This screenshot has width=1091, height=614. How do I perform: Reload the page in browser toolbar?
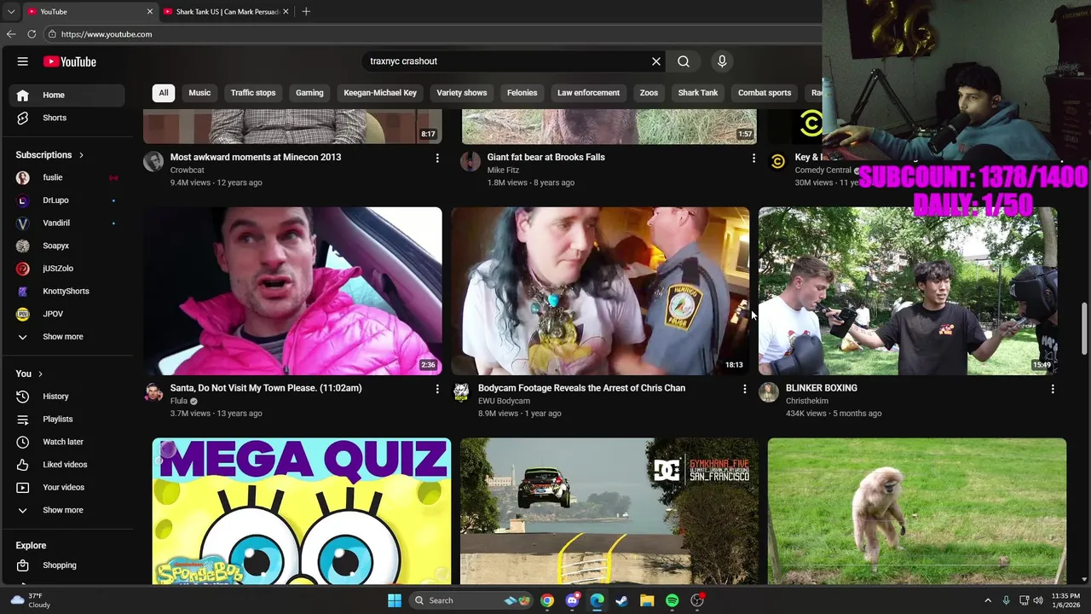32,34
